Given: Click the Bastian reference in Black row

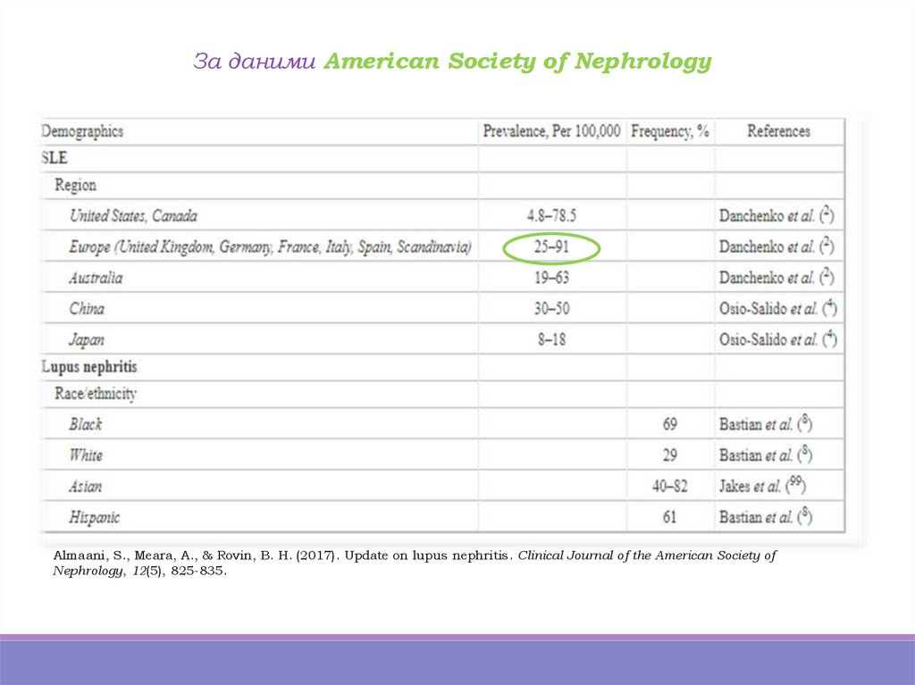Looking at the screenshot, I should pos(766,423).
